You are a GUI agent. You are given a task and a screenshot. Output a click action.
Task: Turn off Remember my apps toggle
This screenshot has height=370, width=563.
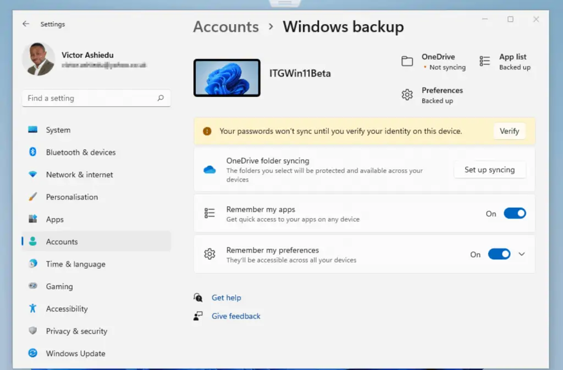515,213
